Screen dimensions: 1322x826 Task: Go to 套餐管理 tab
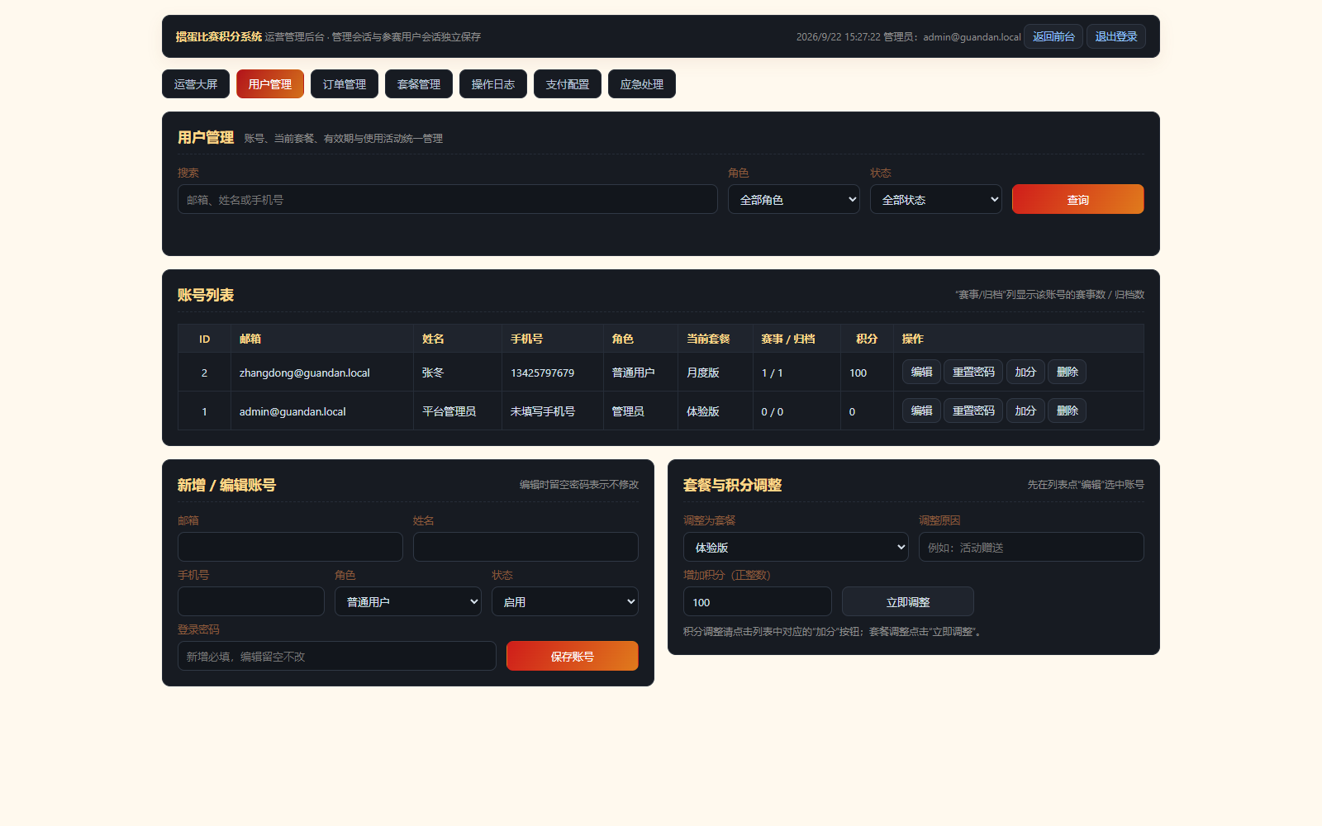(x=419, y=84)
